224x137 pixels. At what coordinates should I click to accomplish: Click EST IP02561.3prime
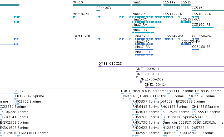tap(28, 102)
